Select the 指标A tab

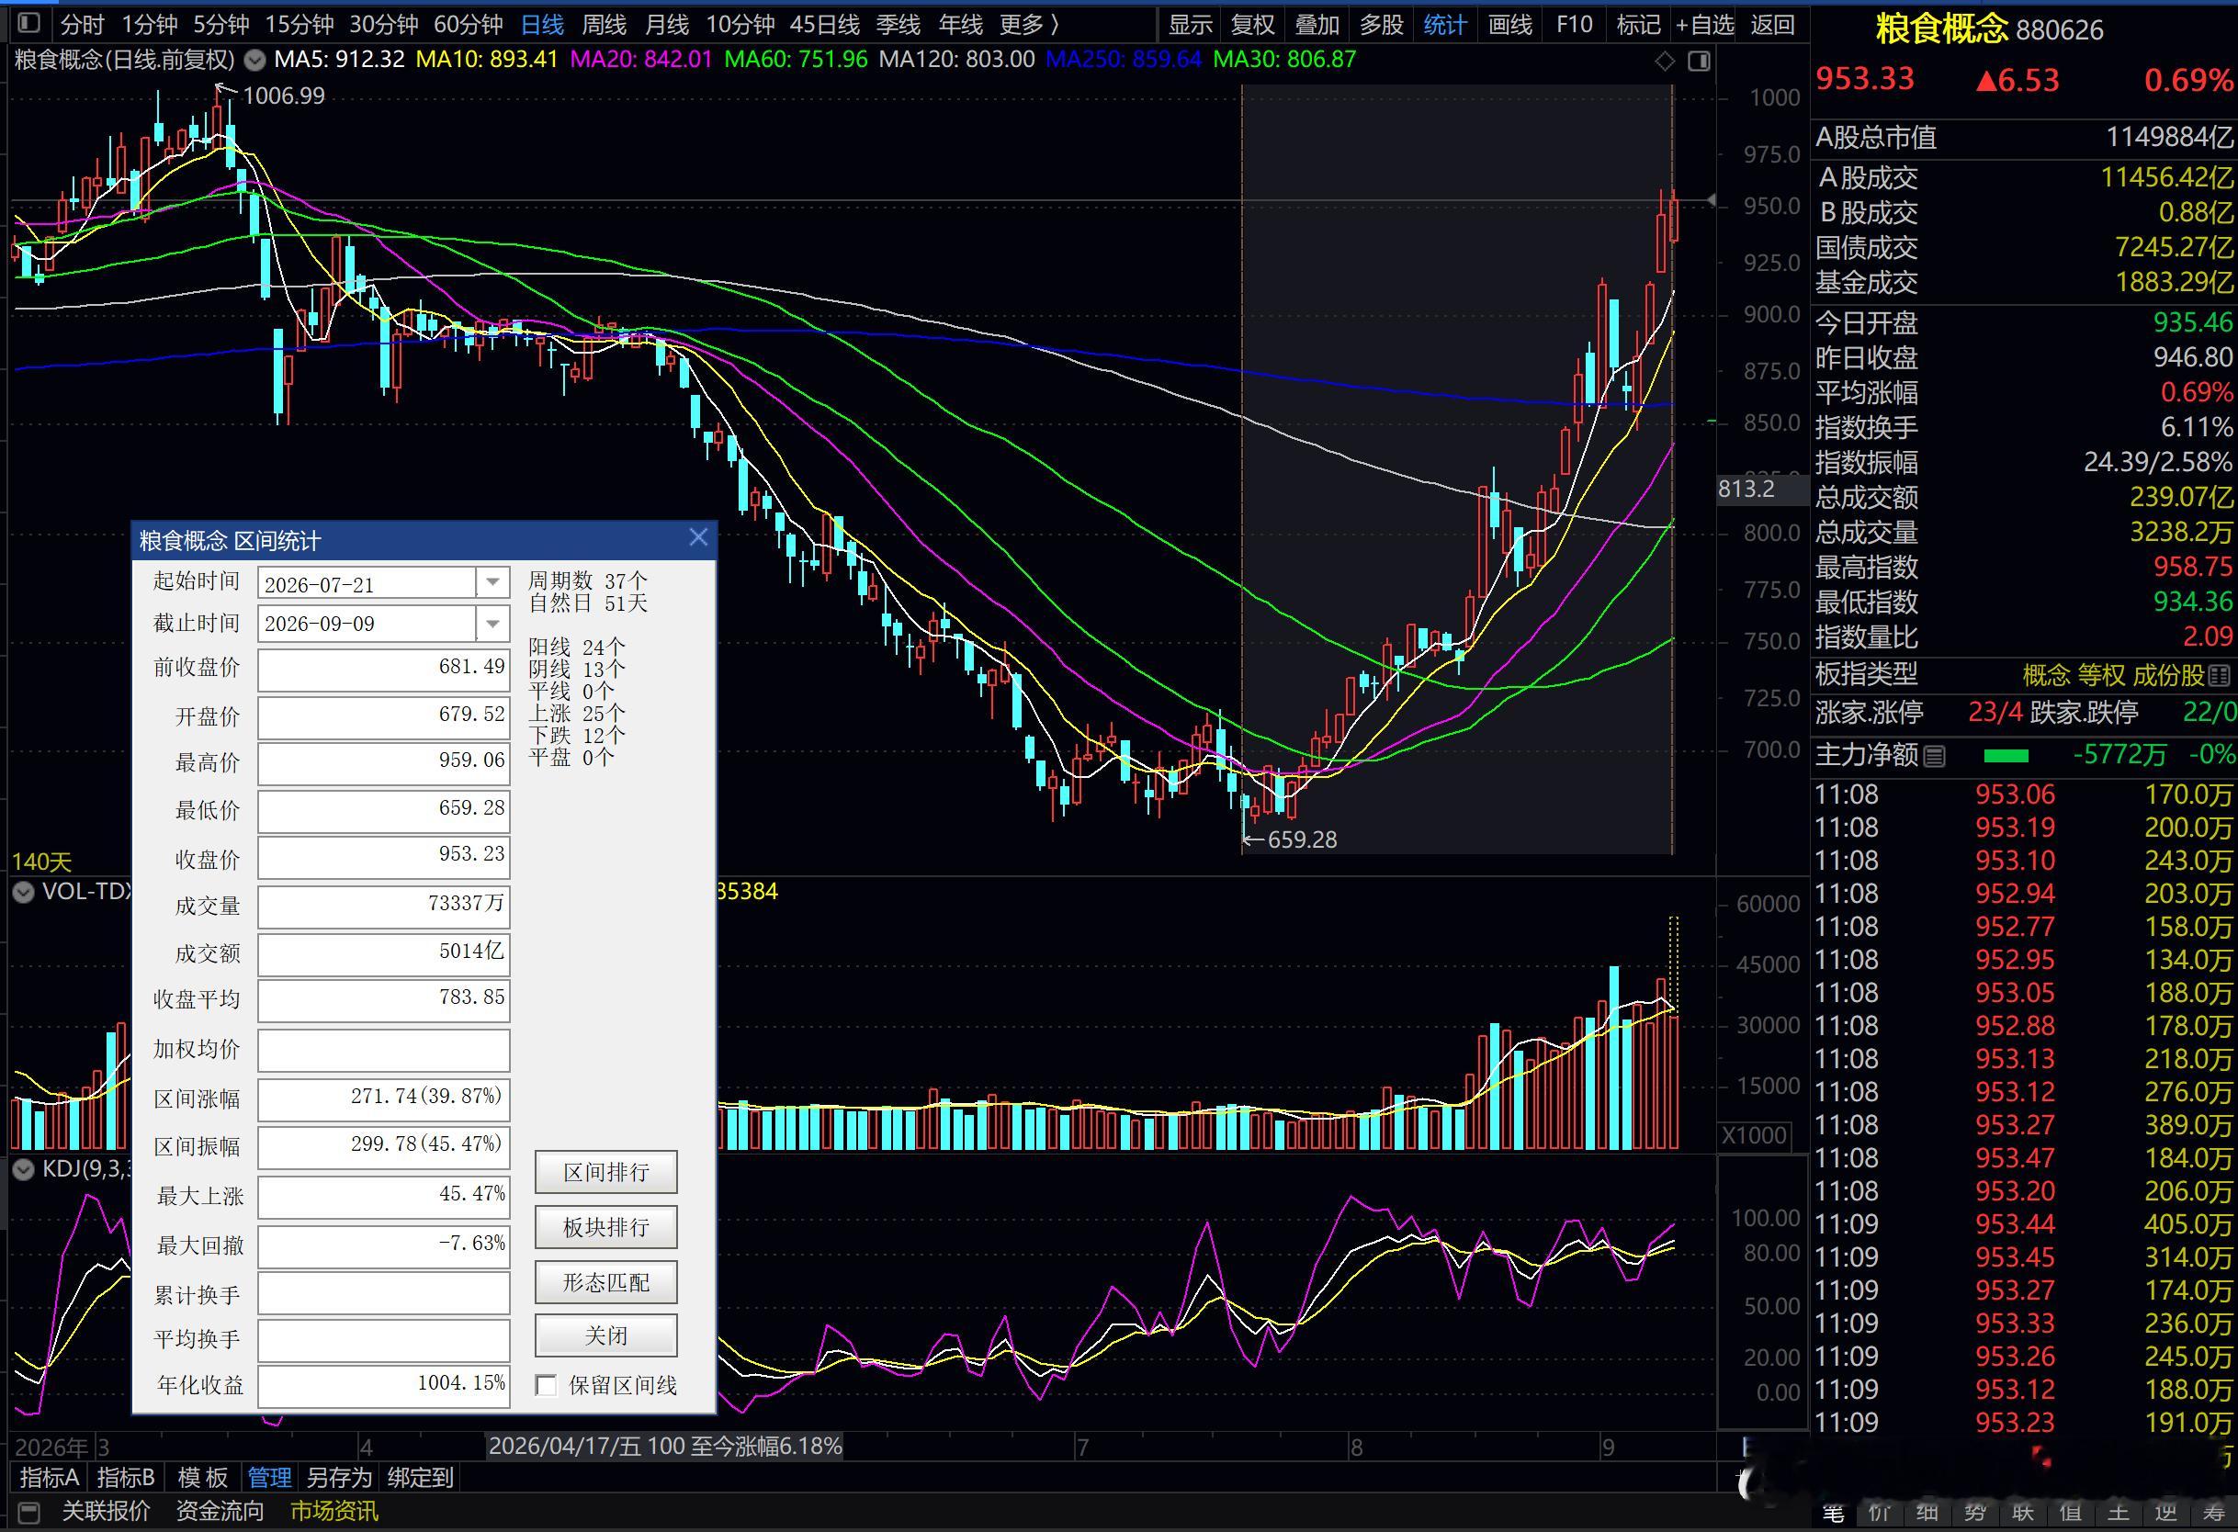[49, 1477]
